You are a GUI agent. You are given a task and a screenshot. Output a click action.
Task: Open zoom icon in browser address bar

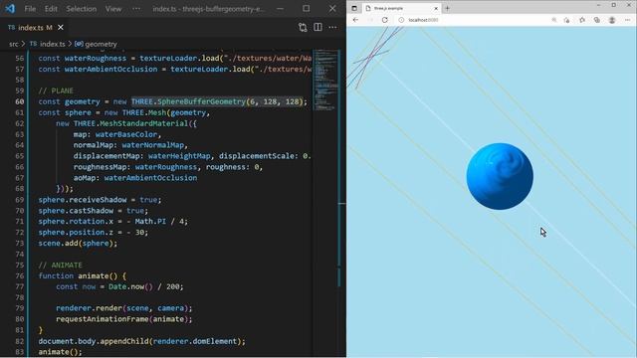554,20
